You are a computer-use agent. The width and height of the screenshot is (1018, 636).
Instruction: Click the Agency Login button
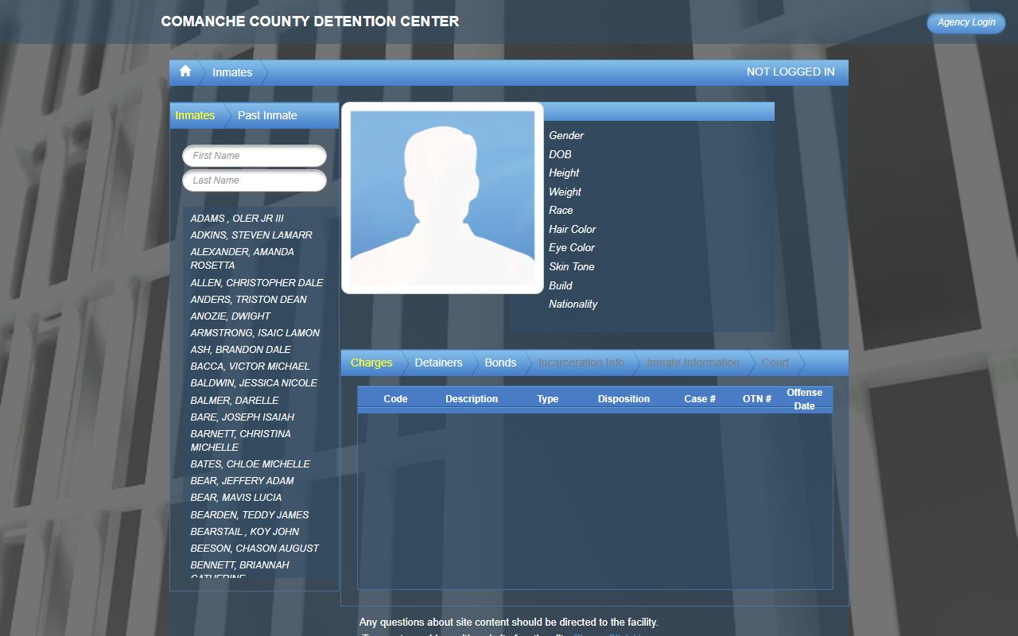(966, 22)
